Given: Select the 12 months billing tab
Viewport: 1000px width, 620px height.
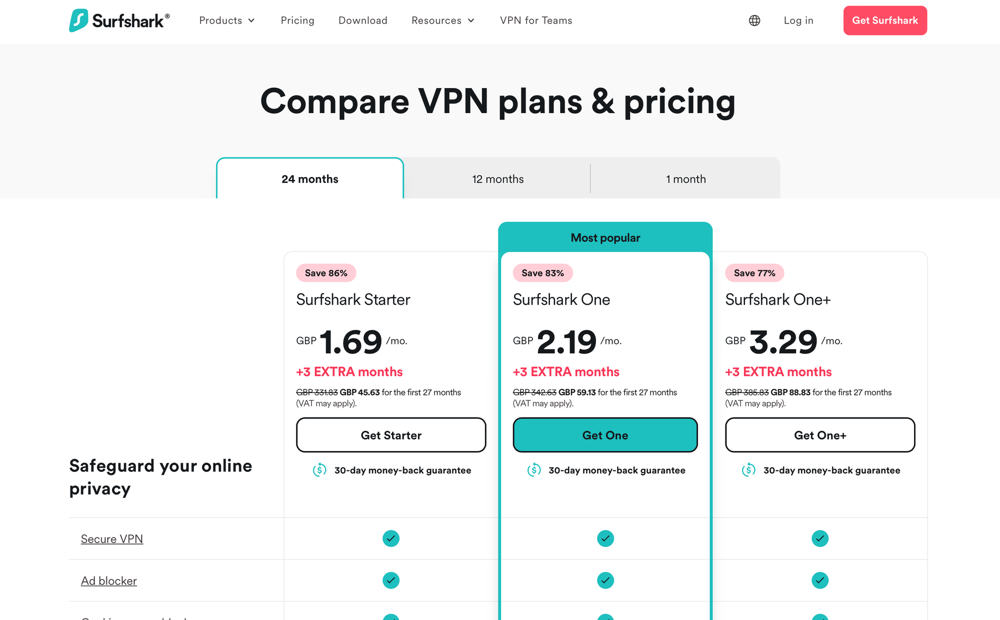Looking at the screenshot, I should [498, 178].
